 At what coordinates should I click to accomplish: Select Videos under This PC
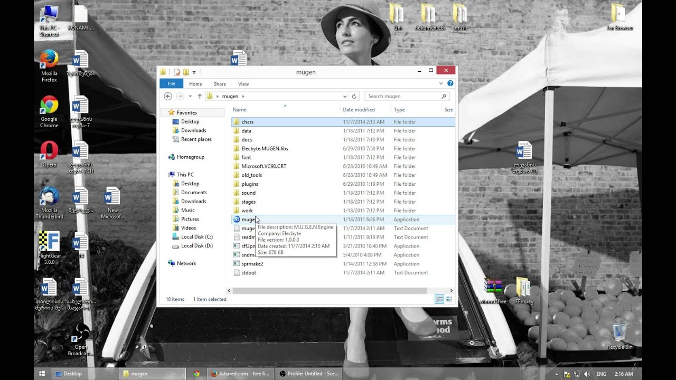coord(188,228)
